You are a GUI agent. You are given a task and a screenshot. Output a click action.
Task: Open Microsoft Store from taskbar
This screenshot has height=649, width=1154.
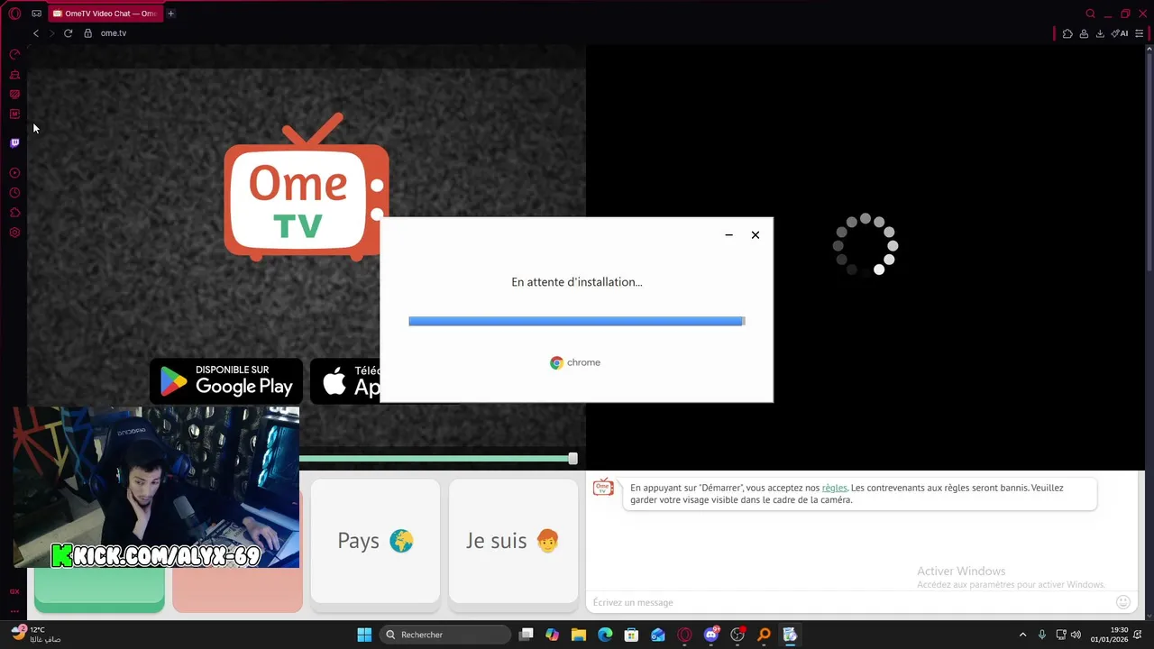click(632, 635)
